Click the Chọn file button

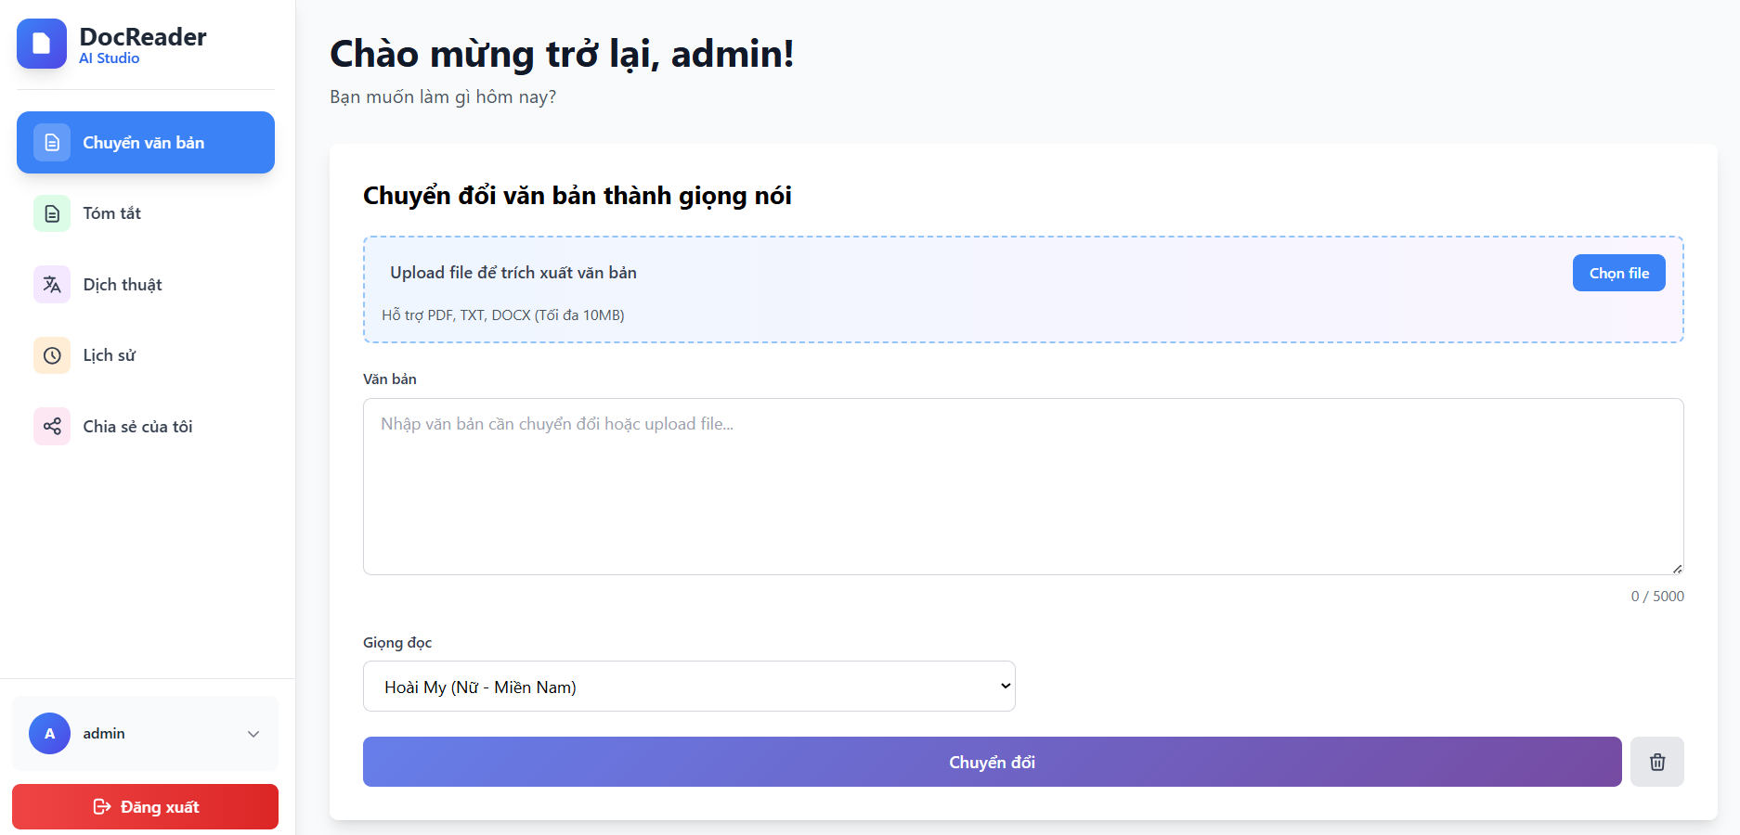coord(1618,272)
